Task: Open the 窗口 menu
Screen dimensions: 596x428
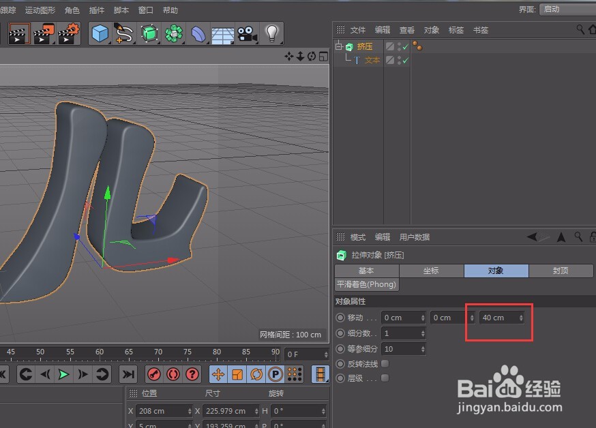Action: (146, 10)
